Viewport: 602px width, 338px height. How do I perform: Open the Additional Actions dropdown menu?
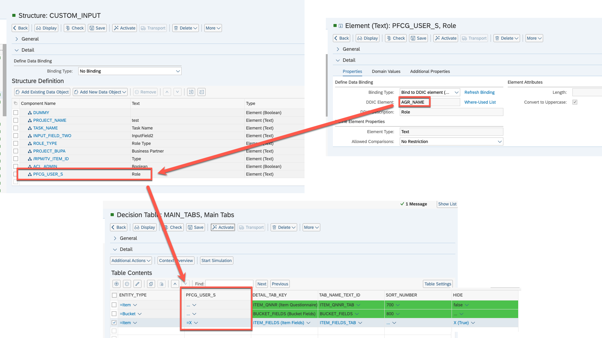(131, 260)
